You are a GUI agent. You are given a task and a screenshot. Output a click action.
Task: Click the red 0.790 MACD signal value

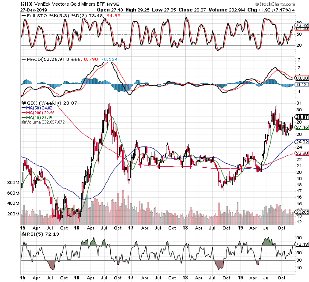91,59
